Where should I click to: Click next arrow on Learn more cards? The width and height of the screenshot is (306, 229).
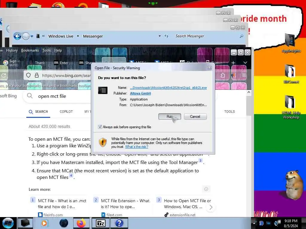(211, 208)
